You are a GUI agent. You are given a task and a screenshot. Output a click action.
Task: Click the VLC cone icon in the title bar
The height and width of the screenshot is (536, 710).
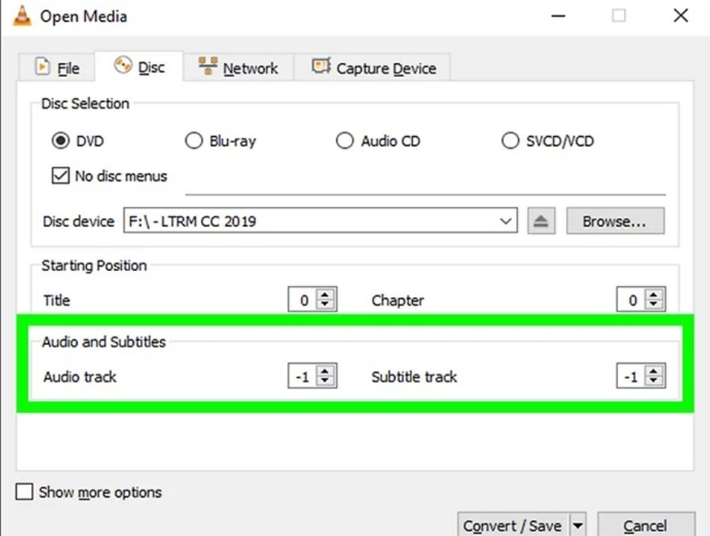pyautogui.click(x=22, y=15)
